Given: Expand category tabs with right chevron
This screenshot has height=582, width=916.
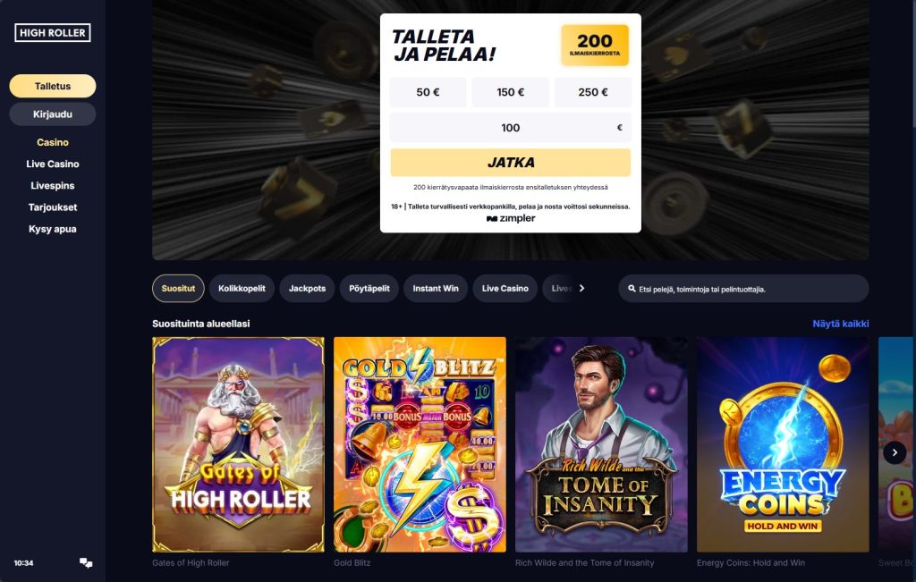Looking at the screenshot, I should [581, 289].
